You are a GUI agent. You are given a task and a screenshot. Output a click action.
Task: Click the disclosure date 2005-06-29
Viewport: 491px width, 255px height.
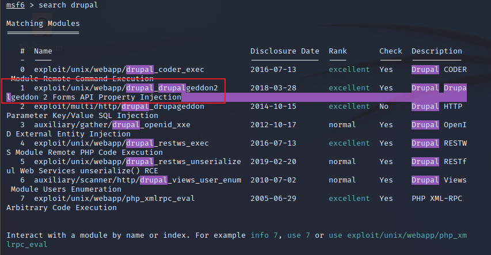pos(273,199)
